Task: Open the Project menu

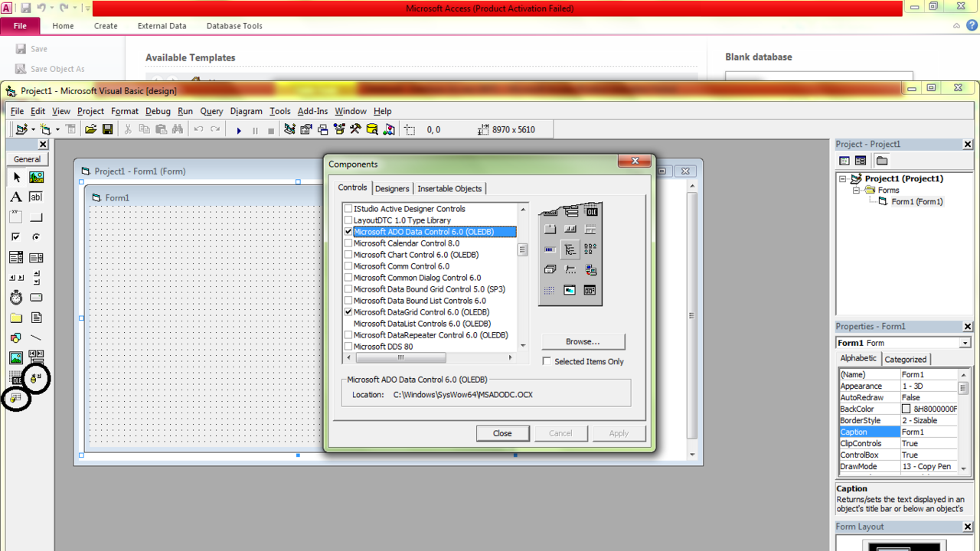Action: point(90,111)
